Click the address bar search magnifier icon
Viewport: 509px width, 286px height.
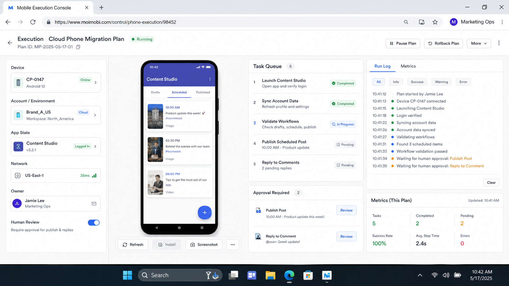(406, 22)
